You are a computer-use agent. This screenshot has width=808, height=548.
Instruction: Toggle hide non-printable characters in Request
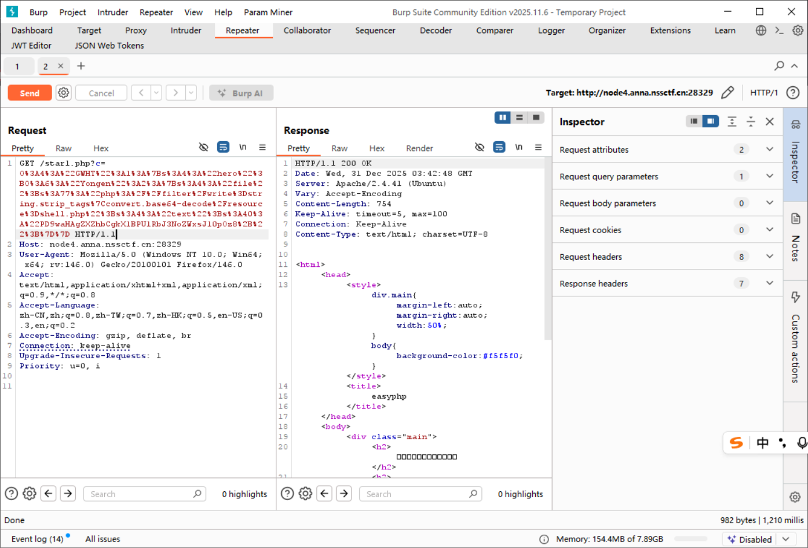click(x=203, y=148)
